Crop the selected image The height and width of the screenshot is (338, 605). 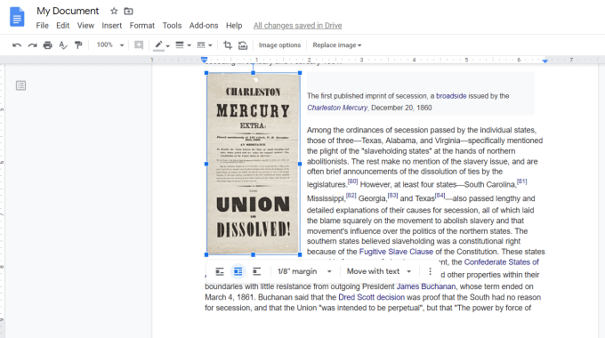(228, 45)
